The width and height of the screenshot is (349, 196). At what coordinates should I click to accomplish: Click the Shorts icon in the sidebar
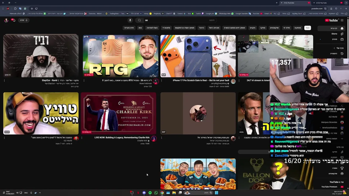342,34
